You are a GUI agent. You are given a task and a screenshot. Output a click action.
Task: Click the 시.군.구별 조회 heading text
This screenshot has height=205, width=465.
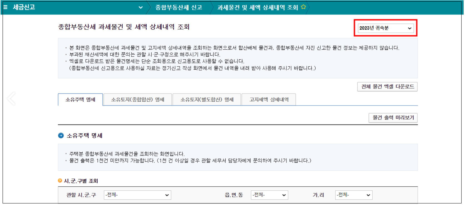(81, 181)
